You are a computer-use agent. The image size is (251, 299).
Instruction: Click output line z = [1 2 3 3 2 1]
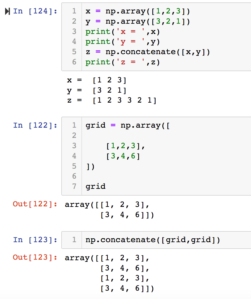(x=112, y=100)
